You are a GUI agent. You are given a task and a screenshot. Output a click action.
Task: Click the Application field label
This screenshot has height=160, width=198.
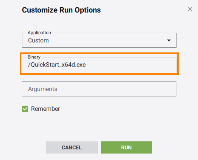pos(39,33)
